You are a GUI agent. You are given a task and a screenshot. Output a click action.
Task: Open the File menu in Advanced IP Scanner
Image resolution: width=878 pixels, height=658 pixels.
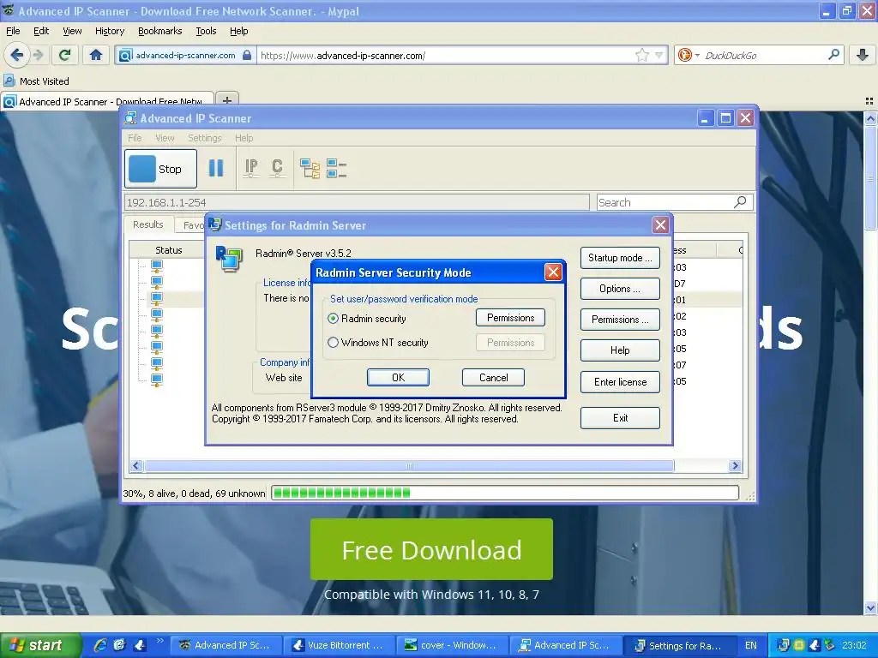tap(135, 138)
